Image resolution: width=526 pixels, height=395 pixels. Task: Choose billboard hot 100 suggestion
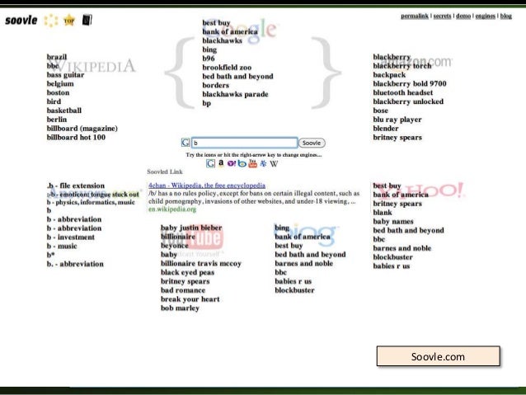click(76, 137)
